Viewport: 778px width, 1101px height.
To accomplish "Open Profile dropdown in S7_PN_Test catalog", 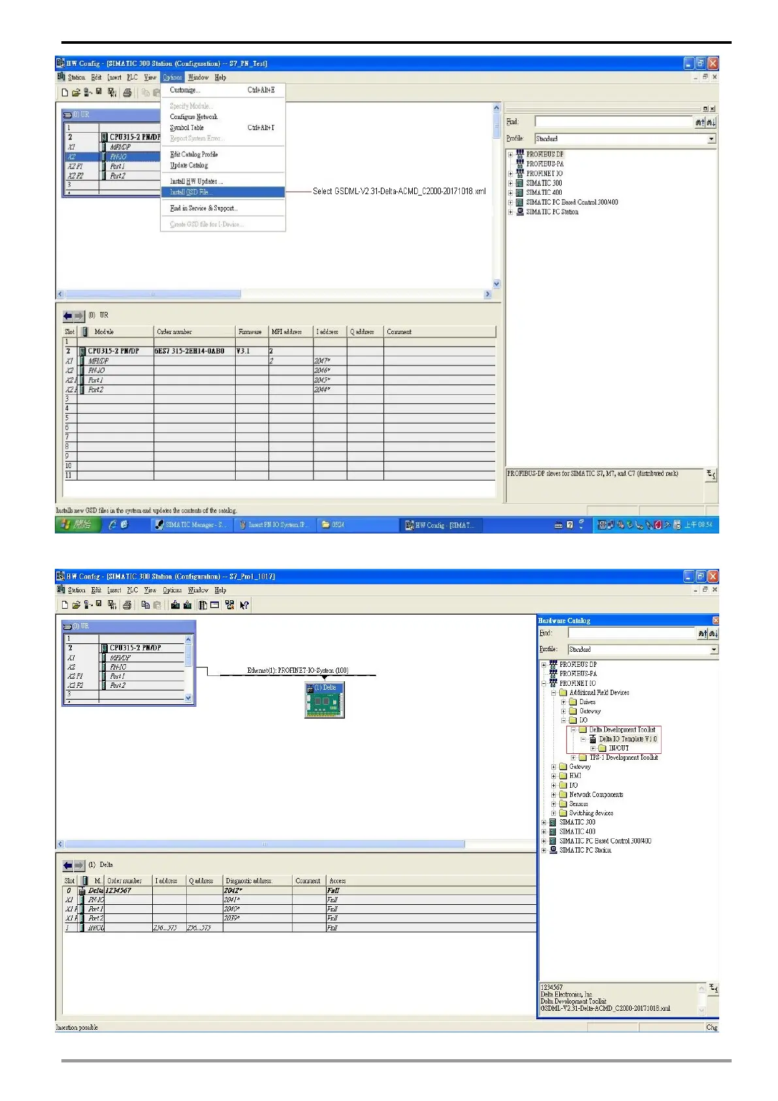I will pyautogui.click(x=711, y=139).
